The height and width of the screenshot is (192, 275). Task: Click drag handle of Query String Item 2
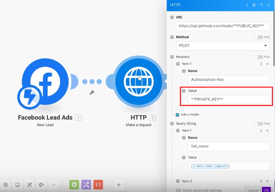click(261, 181)
